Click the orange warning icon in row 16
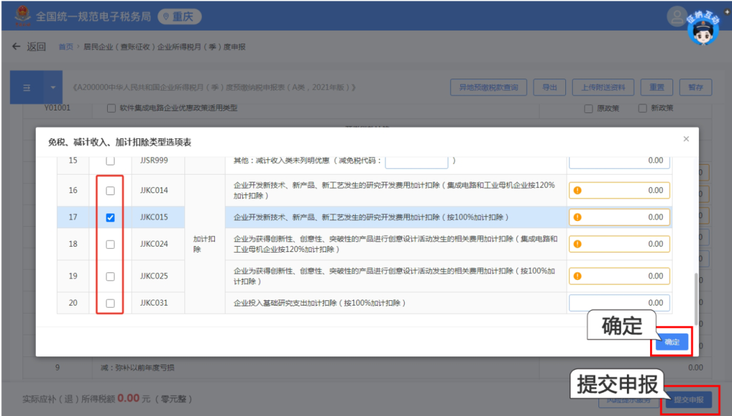This screenshot has height=416, width=732. click(x=577, y=190)
